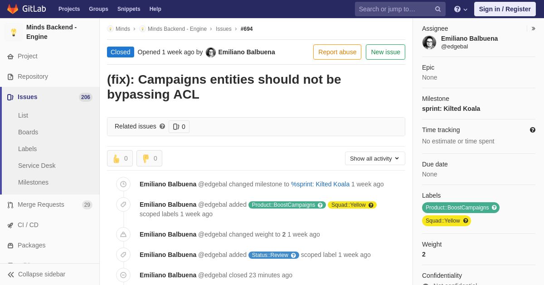Open the Show all activity dropdown
The image size is (544, 285).
[375, 158]
